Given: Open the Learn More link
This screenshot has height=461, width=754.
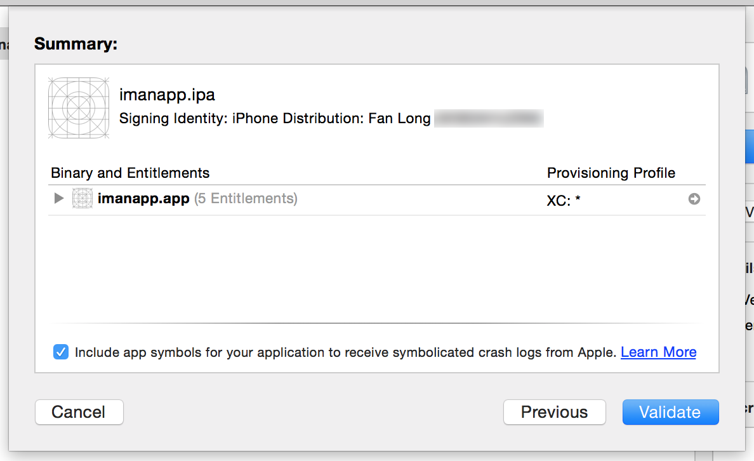Looking at the screenshot, I should [x=658, y=352].
